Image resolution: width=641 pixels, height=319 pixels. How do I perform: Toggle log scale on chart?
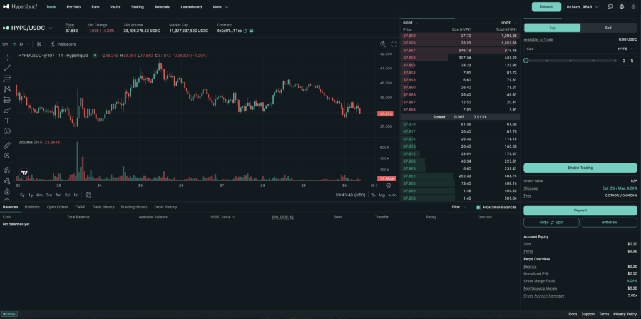pos(382,195)
